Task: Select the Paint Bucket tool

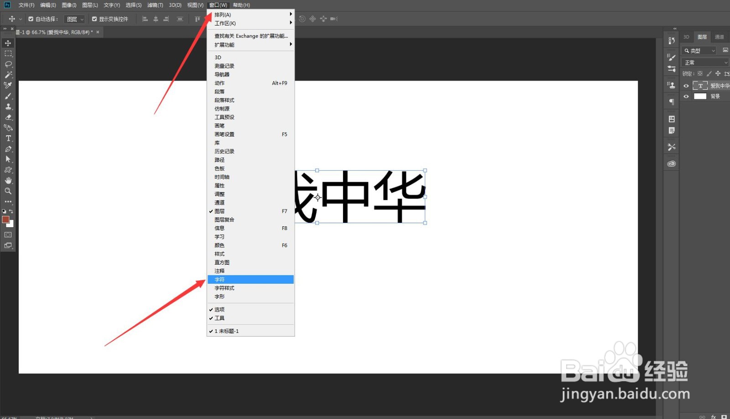Action: tap(8, 128)
